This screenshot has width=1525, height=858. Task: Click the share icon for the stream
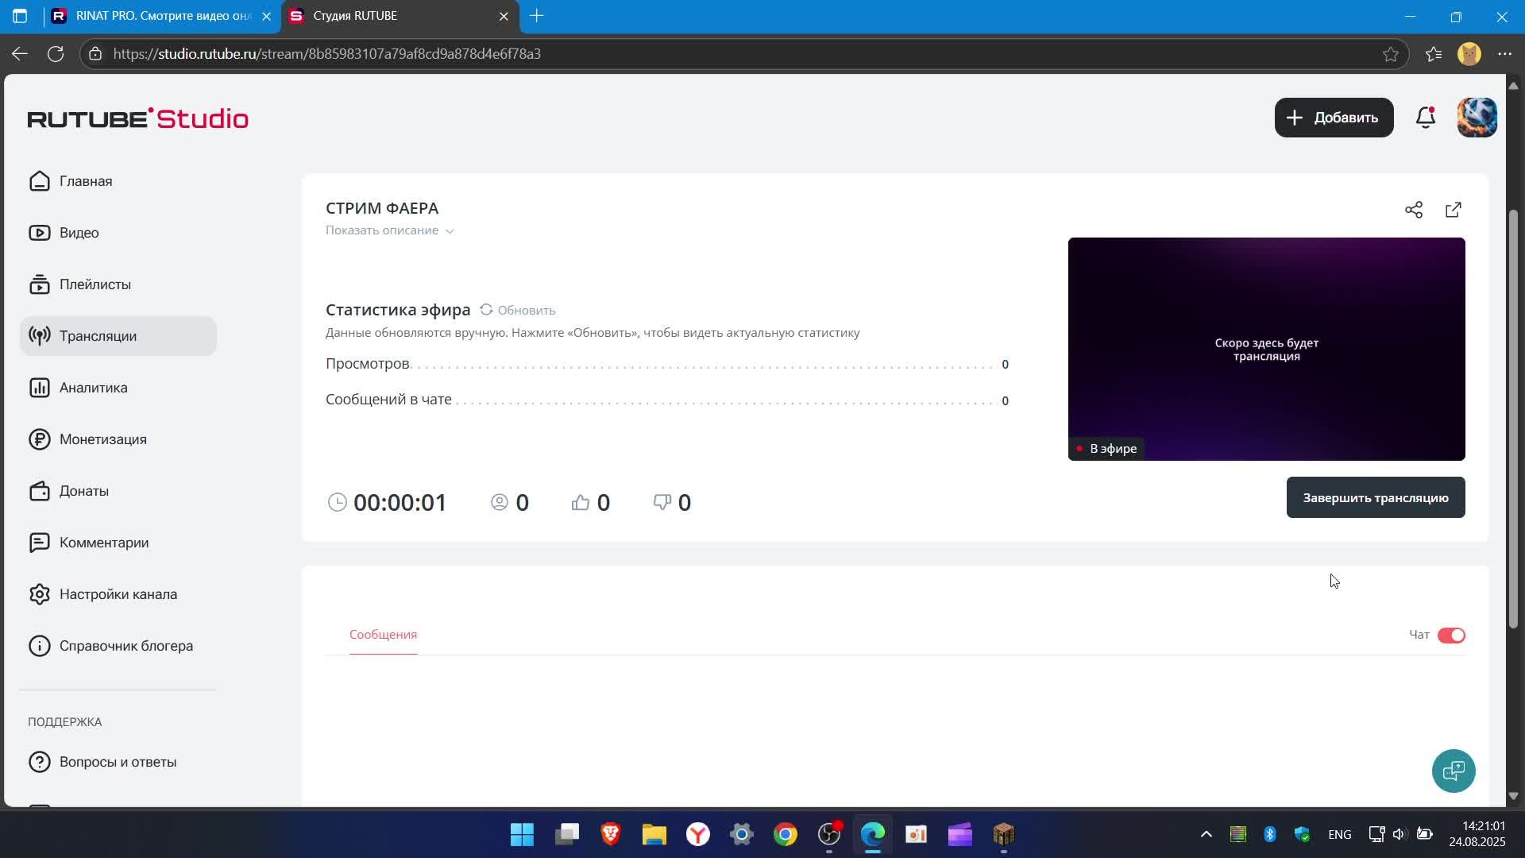click(1413, 210)
